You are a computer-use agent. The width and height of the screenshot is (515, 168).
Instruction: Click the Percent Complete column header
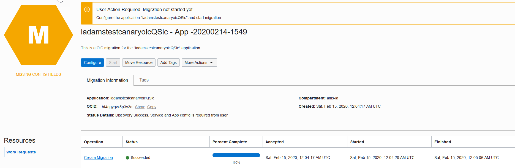pos(230,142)
